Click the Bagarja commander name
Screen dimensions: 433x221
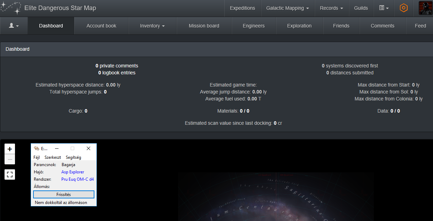[x=68, y=165]
